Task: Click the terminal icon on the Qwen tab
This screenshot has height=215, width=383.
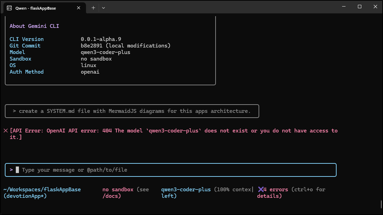Action: (x=9, y=8)
